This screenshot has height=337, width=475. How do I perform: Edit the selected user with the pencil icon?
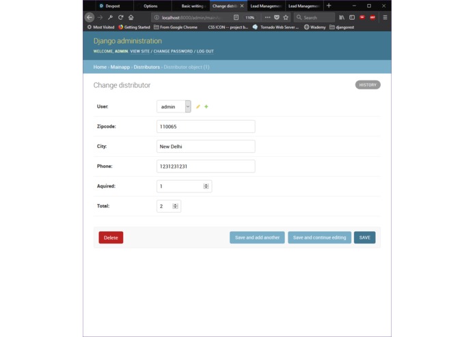pos(198,106)
